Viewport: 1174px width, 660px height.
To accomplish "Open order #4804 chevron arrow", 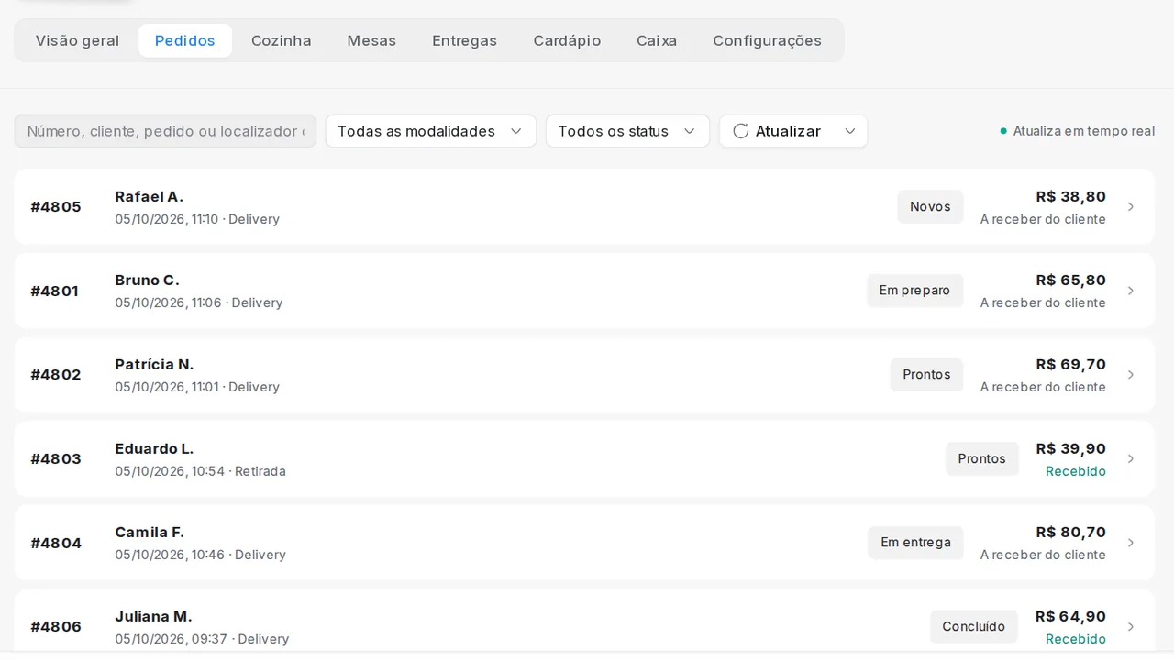I will click(1131, 543).
